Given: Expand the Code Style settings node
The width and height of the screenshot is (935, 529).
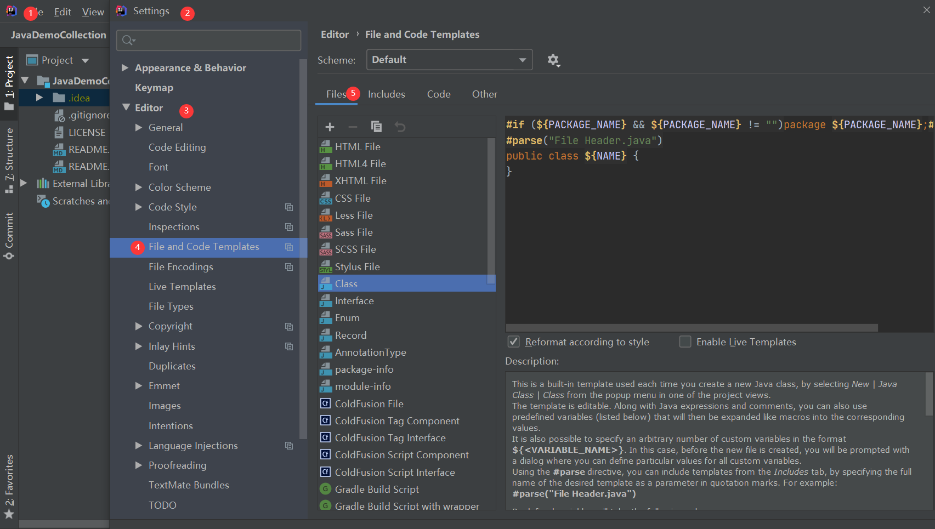Looking at the screenshot, I should coord(139,207).
